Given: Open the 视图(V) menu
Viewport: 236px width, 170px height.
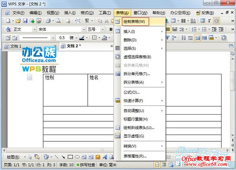Looking at the screenshot, I should (53, 13).
